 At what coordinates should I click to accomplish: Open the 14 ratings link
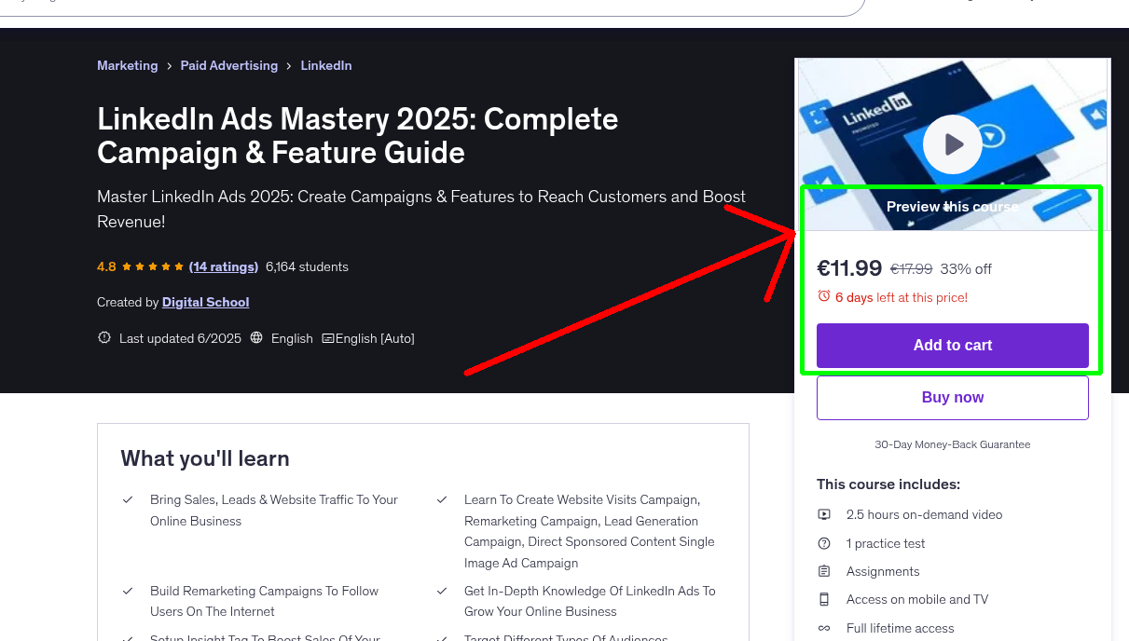[224, 266]
